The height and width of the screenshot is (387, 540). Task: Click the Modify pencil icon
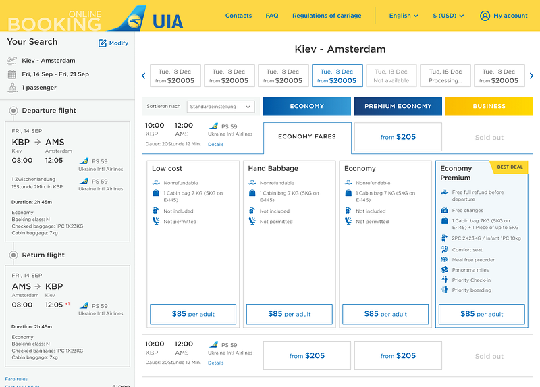tap(103, 43)
